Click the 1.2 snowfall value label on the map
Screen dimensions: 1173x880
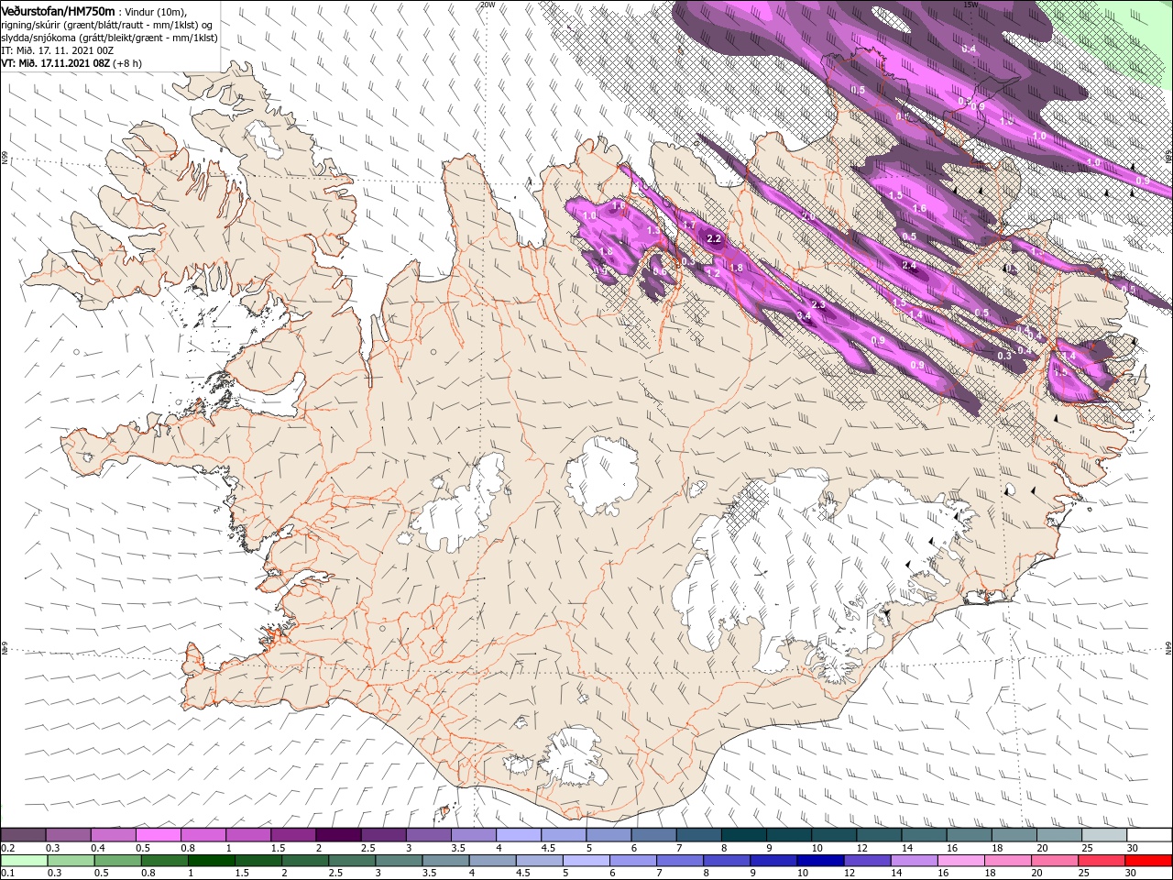[713, 273]
